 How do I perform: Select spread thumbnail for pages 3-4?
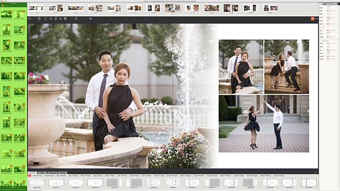click(x=56, y=8)
